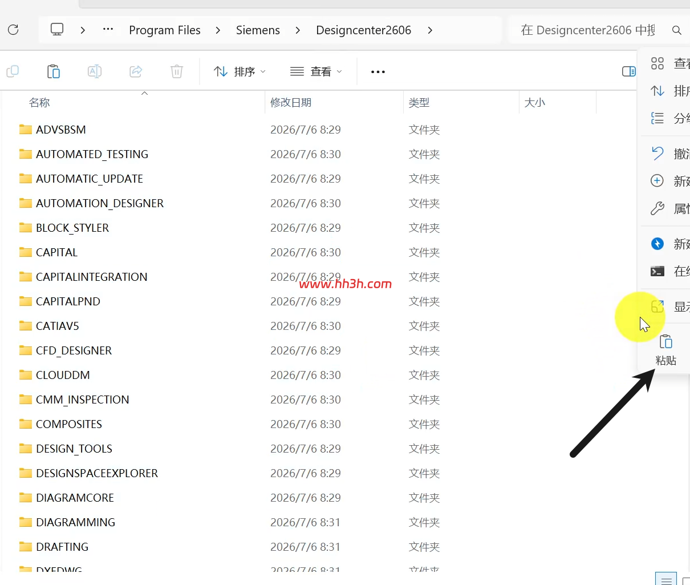The image size is (690, 585).
Task: Select the DESIGN_TOOLS folder
Action: 74,449
